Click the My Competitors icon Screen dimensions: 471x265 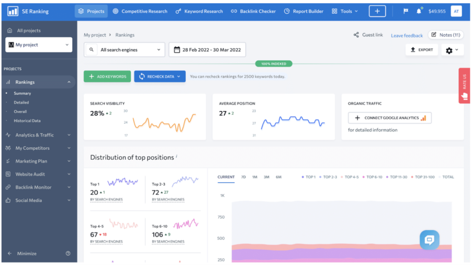coord(8,148)
